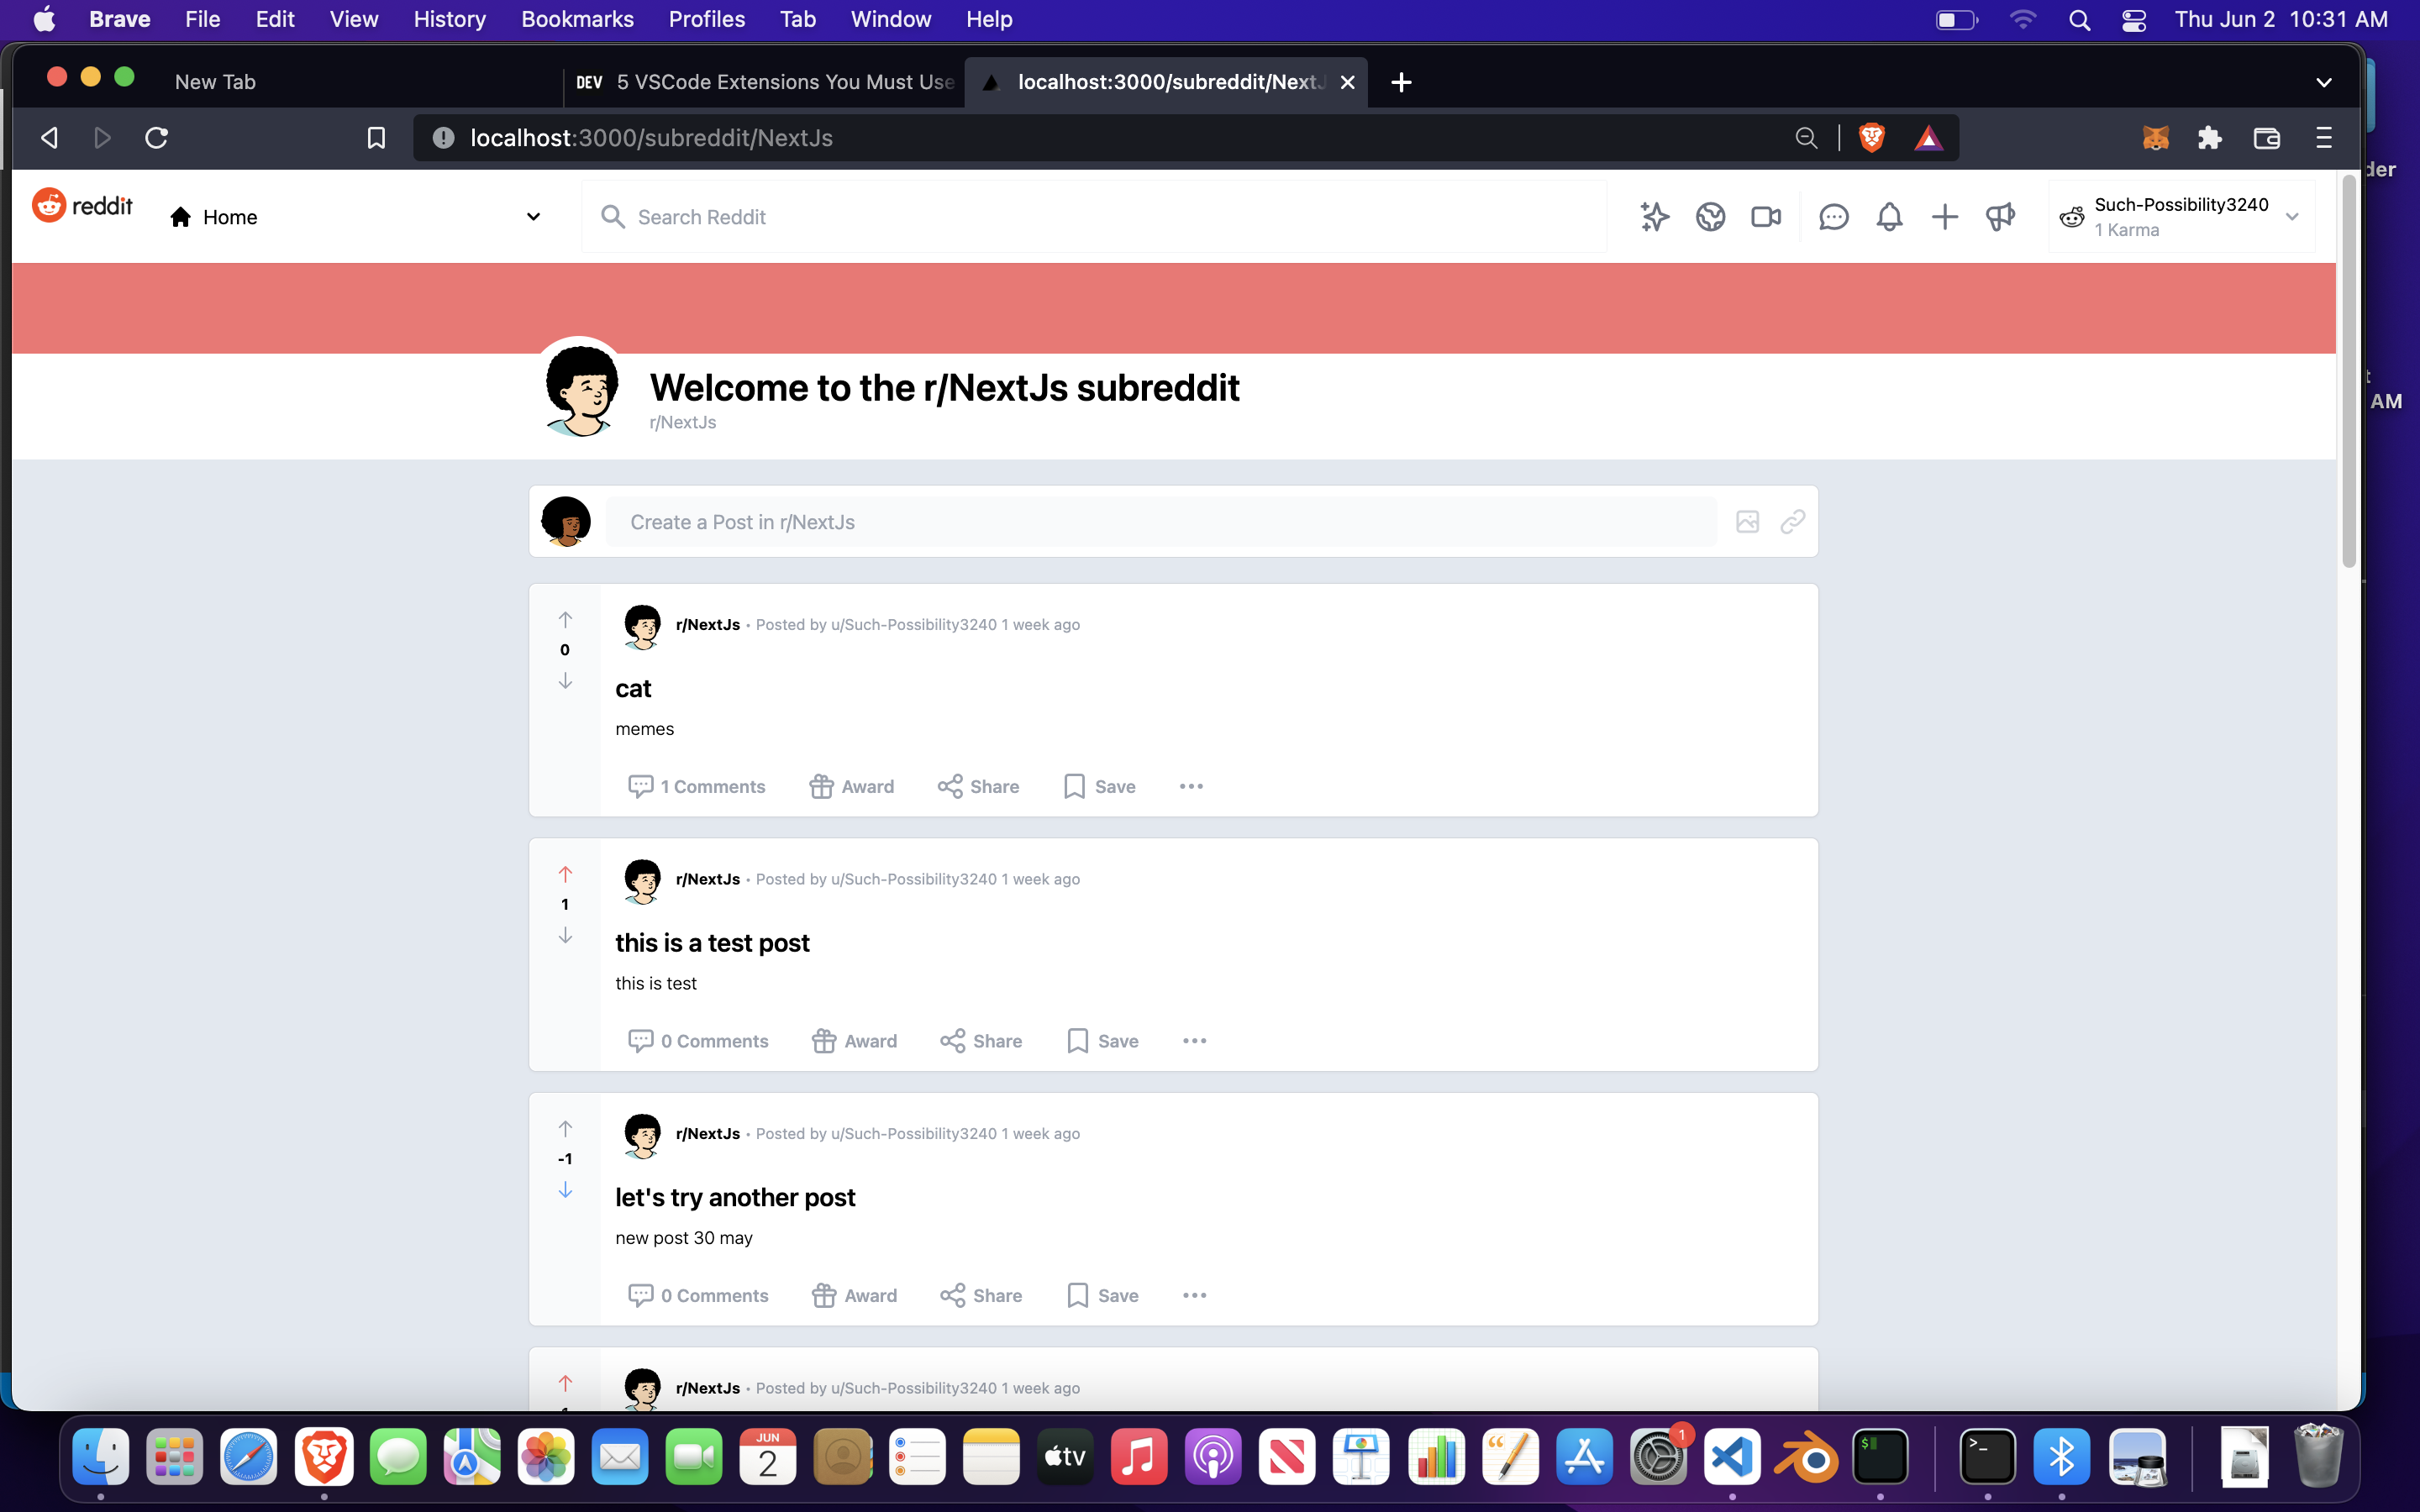Click the image upload icon in create post box
This screenshot has height=1512, width=2420.
[1747, 522]
